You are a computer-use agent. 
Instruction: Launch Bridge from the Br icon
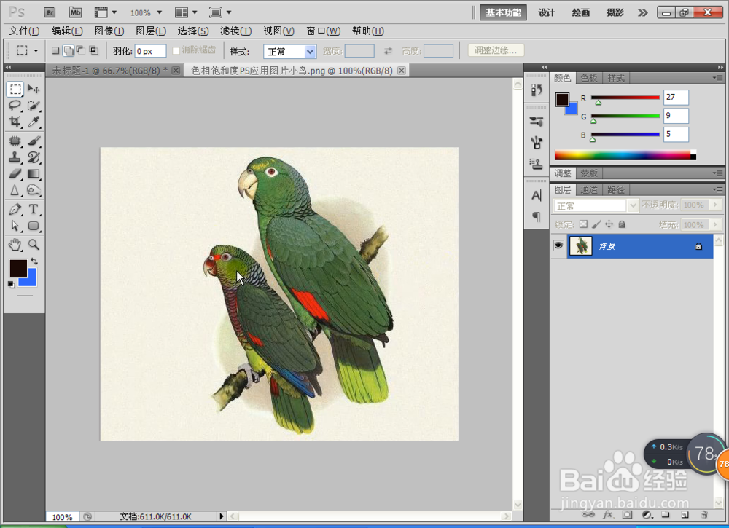point(50,12)
